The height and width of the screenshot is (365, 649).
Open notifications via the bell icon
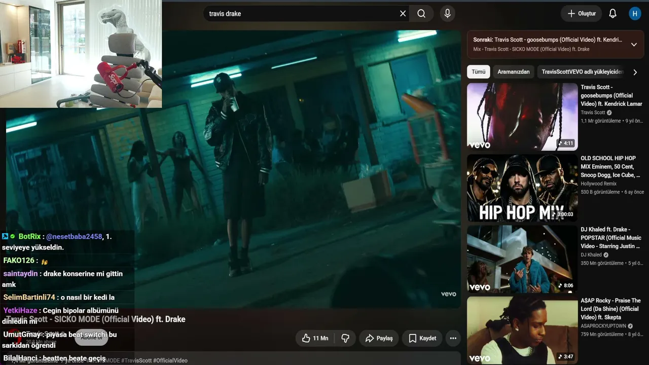[x=612, y=14]
